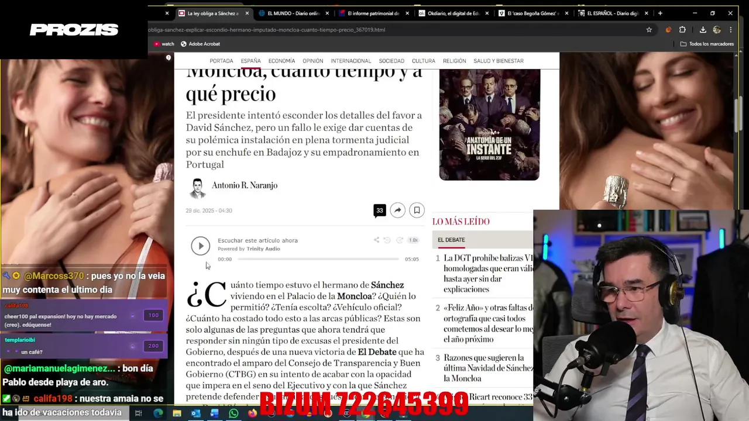Open Task View in the taskbar

[x=138, y=413]
